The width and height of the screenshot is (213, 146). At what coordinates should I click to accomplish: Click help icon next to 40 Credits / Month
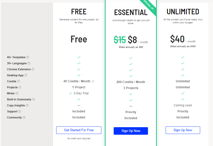click(93, 81)
